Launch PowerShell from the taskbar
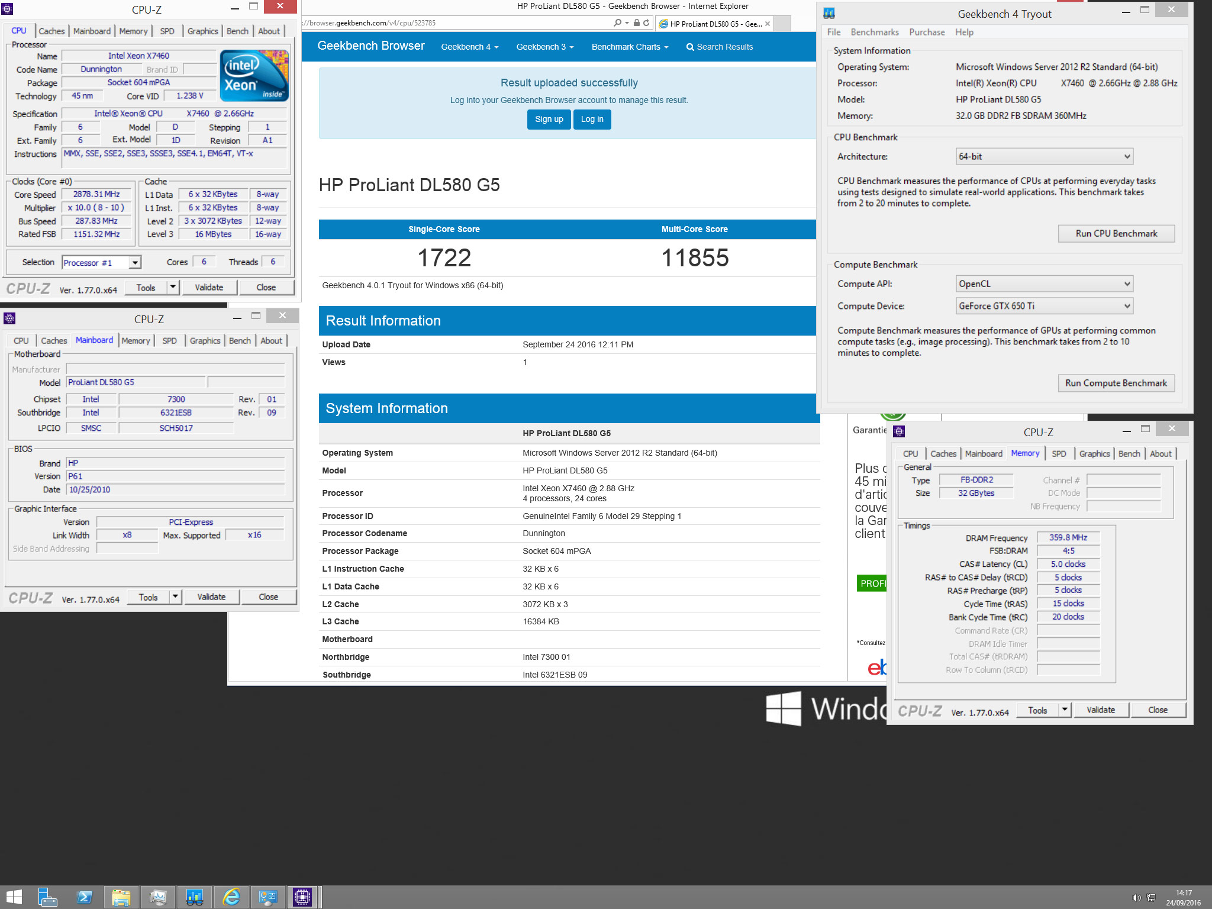Screen dimensions: 1212x909 coord(85,897)
